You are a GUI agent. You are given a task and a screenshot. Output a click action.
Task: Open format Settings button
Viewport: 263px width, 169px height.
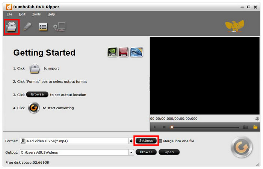[x=146, y=141]
